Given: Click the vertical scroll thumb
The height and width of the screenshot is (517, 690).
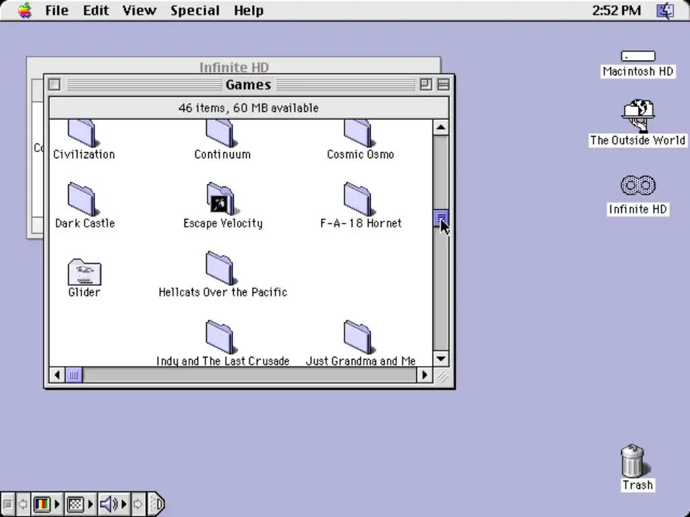Looking at the screenshot, I should click(441, 217).
